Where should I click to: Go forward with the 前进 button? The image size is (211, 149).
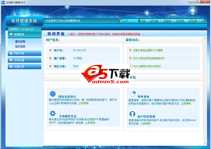coord(172,21)
